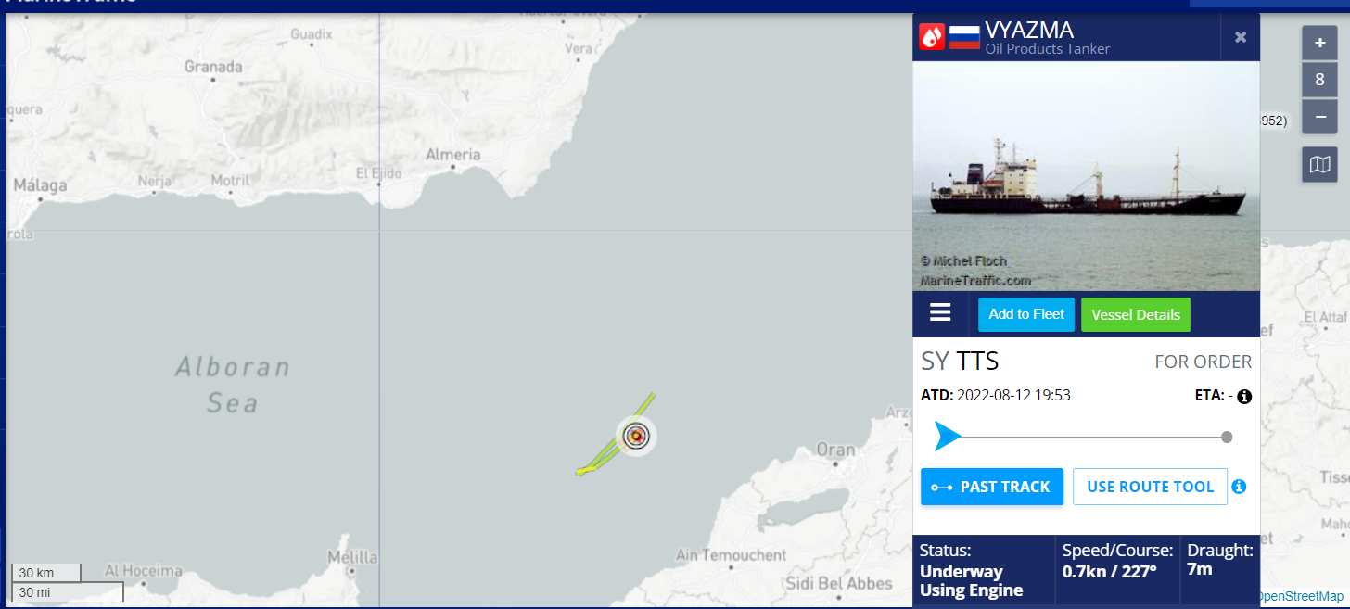Select the vessel marker on the map
This screenshot has height=609, width=1350.
pyautogui.click(x=636, y=436)
